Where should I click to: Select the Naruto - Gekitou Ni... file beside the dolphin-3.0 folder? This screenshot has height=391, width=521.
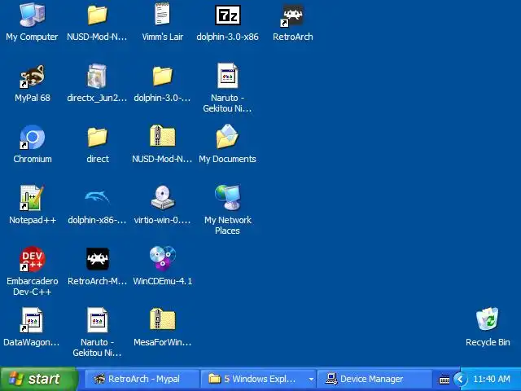coord(228,76)
